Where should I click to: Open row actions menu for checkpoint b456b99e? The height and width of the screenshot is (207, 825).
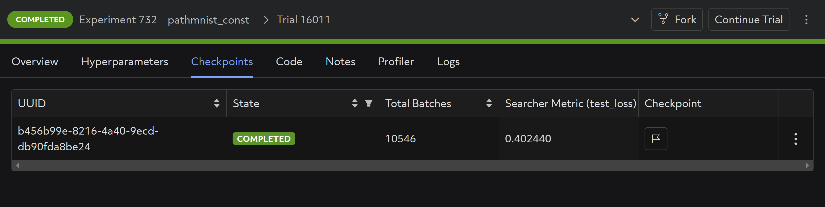[x=795, y=139]
